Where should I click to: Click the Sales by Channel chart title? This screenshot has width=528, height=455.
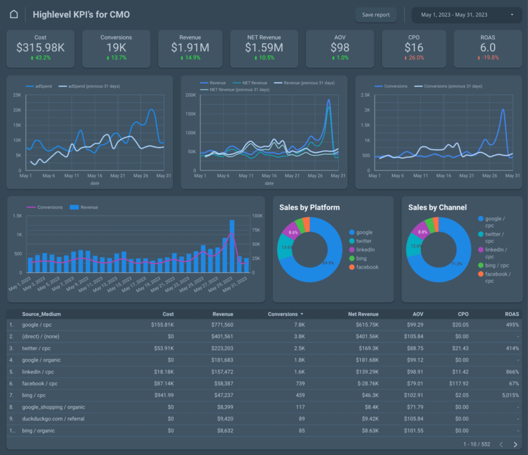coord(438,207)
